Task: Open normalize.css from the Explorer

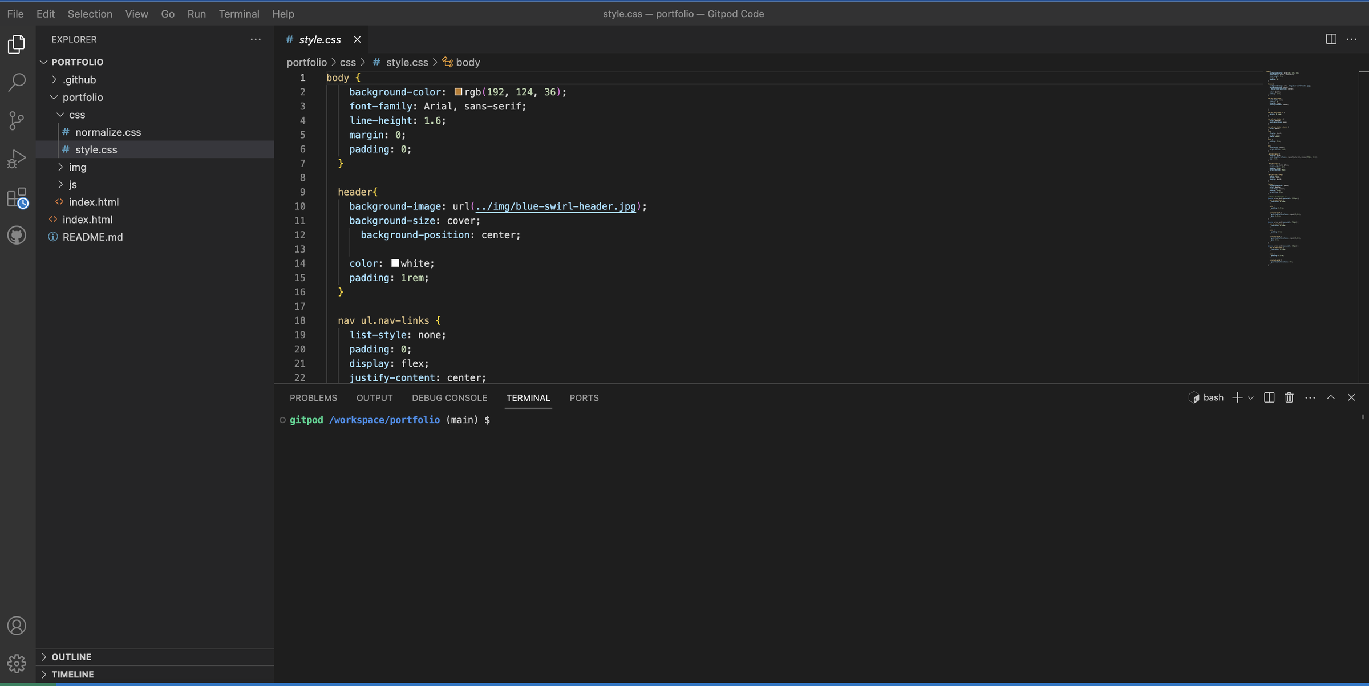Action: pyautogui.click(x=108, y=132)
